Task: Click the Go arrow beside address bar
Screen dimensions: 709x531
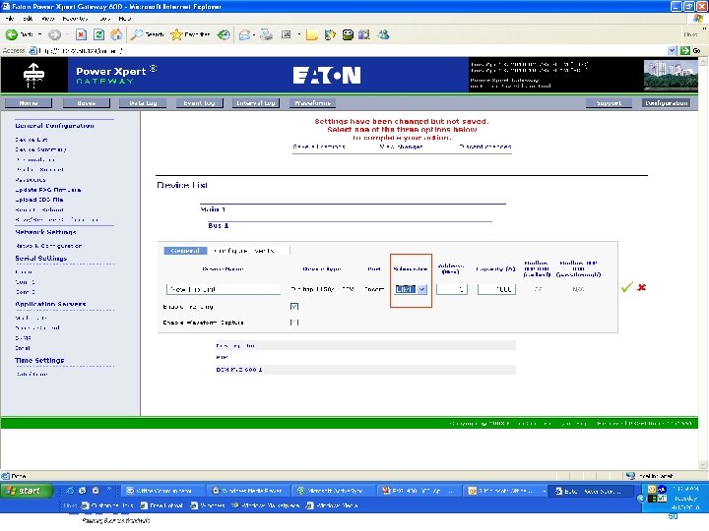Action: click(x=685, y=50)
